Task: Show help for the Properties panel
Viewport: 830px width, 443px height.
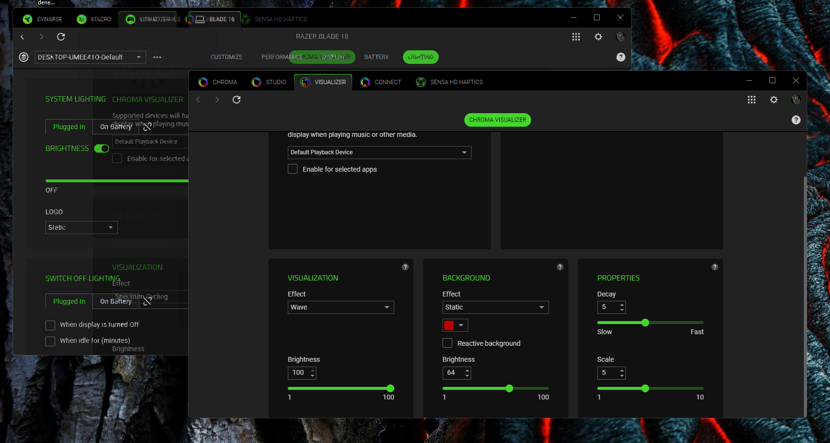Action: [x=715, y=267]
